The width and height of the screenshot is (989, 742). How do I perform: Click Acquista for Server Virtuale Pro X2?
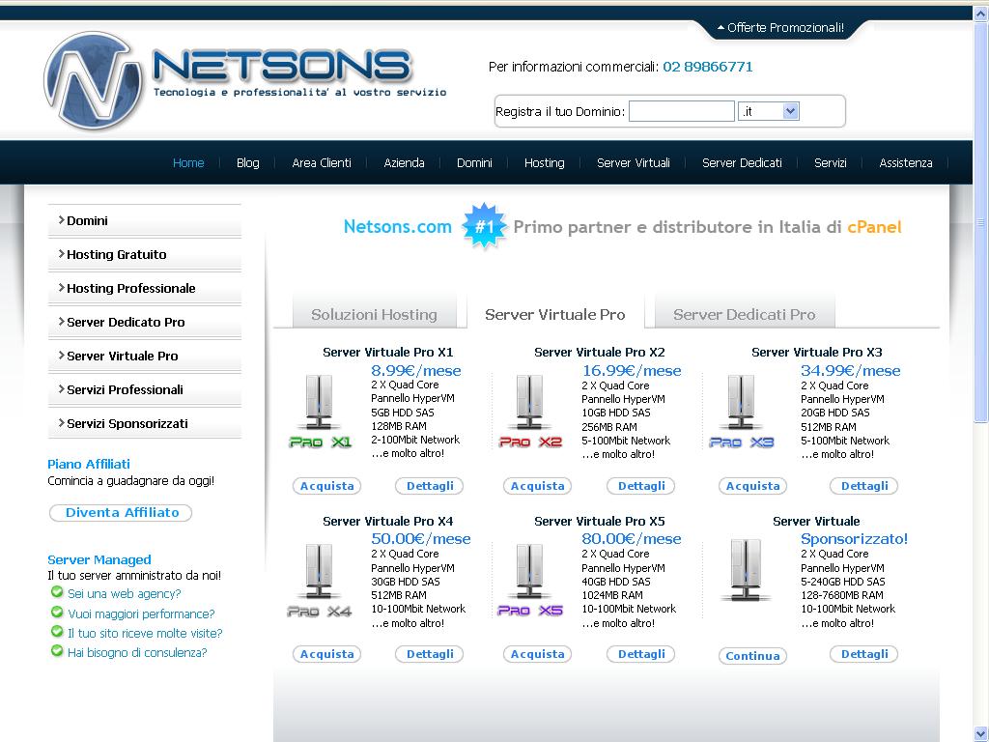pyautogui.click(x=537, y=486)
